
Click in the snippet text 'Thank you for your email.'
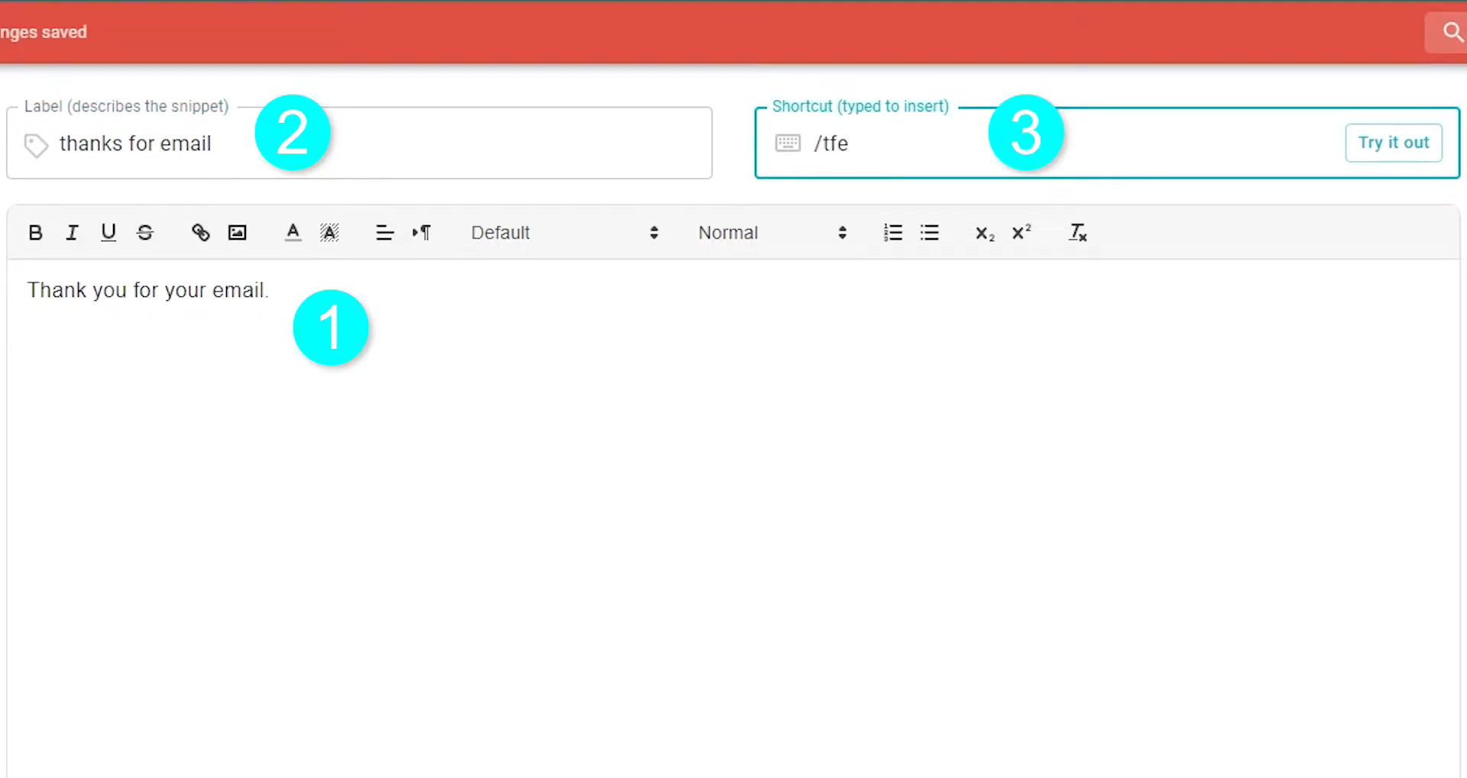point(148,290)
